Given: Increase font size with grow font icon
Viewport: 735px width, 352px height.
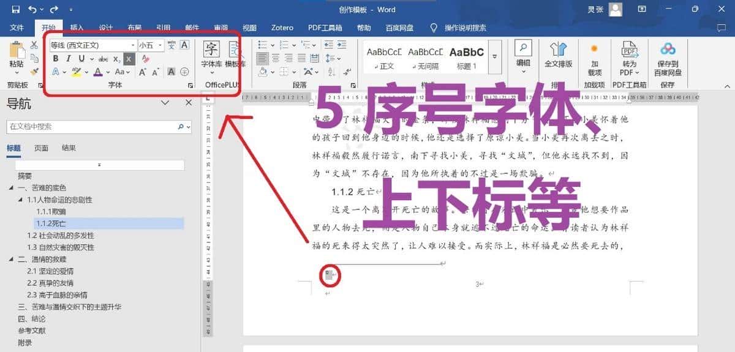Looking at the screenshot, I should click(141, 72).
